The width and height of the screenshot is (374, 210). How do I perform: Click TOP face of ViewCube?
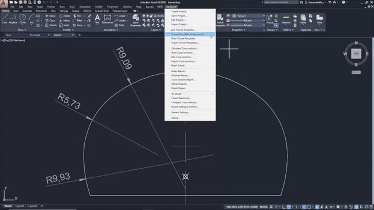[x=356, y=54]
